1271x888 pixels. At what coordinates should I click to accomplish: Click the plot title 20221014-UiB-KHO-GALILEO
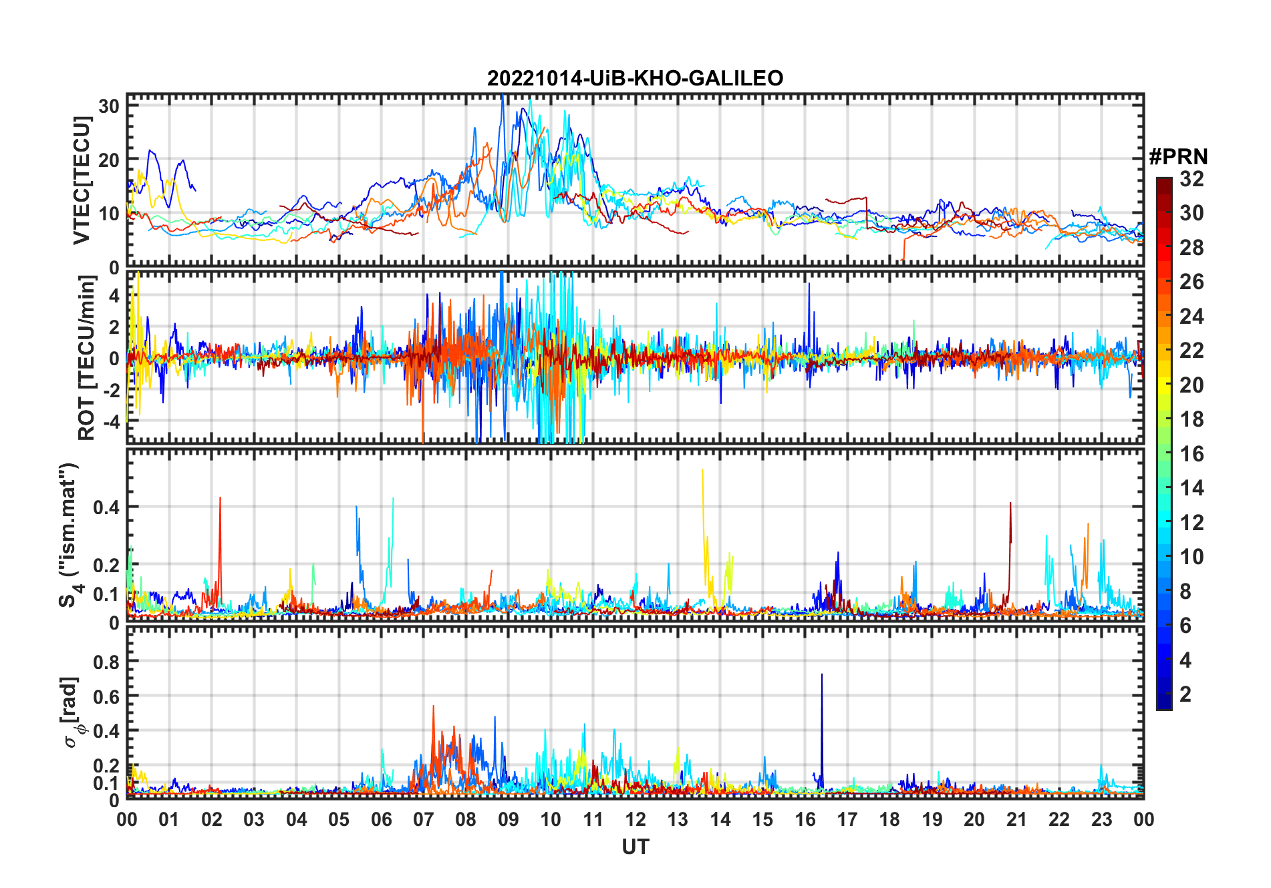[635, 79]
